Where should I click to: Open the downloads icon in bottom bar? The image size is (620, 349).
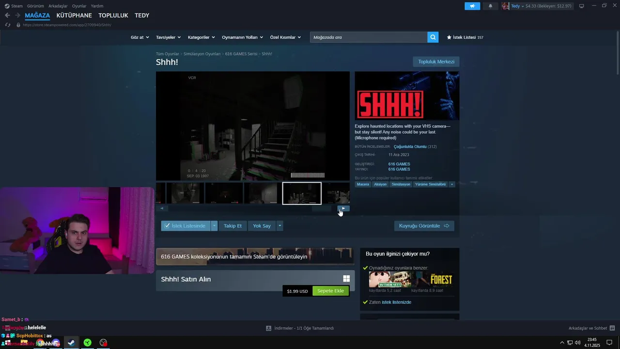coord(268,328)
